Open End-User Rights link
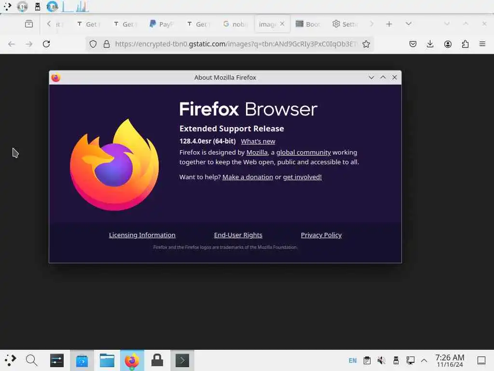The height and width of the screenshot is (371, 494). tap(238, 235)
